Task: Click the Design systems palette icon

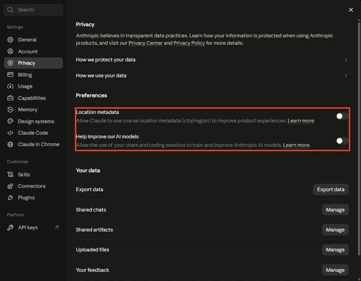Action: [10, 121]
